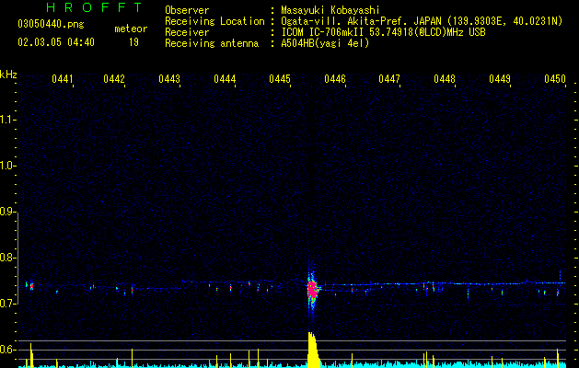The height and width of the screenshot is (368, 579).
Task: Click the HROFFT title text
Action: coord(95,7)
